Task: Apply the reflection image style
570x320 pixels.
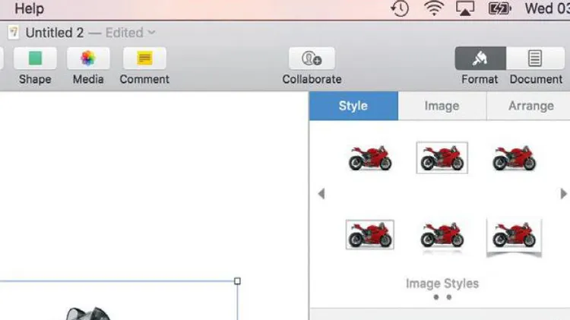Action: tap(442, 236)
